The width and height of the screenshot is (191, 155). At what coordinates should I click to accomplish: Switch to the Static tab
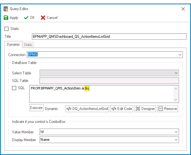pos(28,45)
